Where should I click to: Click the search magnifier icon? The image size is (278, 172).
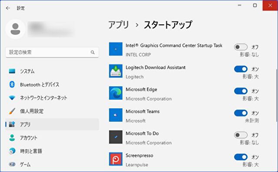click(93, 52)
